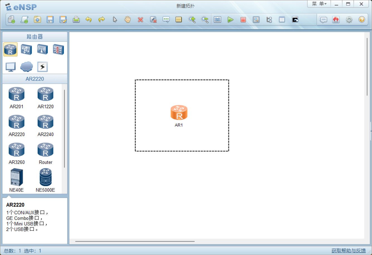
Task: Click the canvas vertical scrollbar
Action: [x=367, y=67]
